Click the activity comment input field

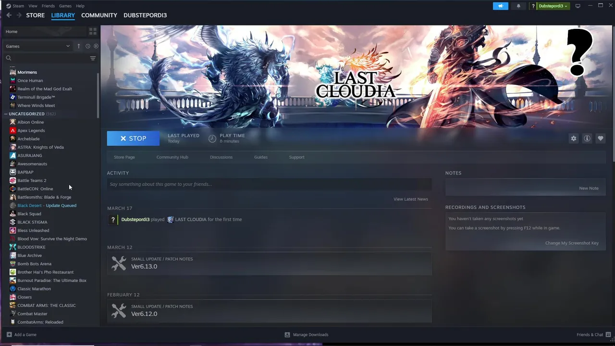coord(269,184)
